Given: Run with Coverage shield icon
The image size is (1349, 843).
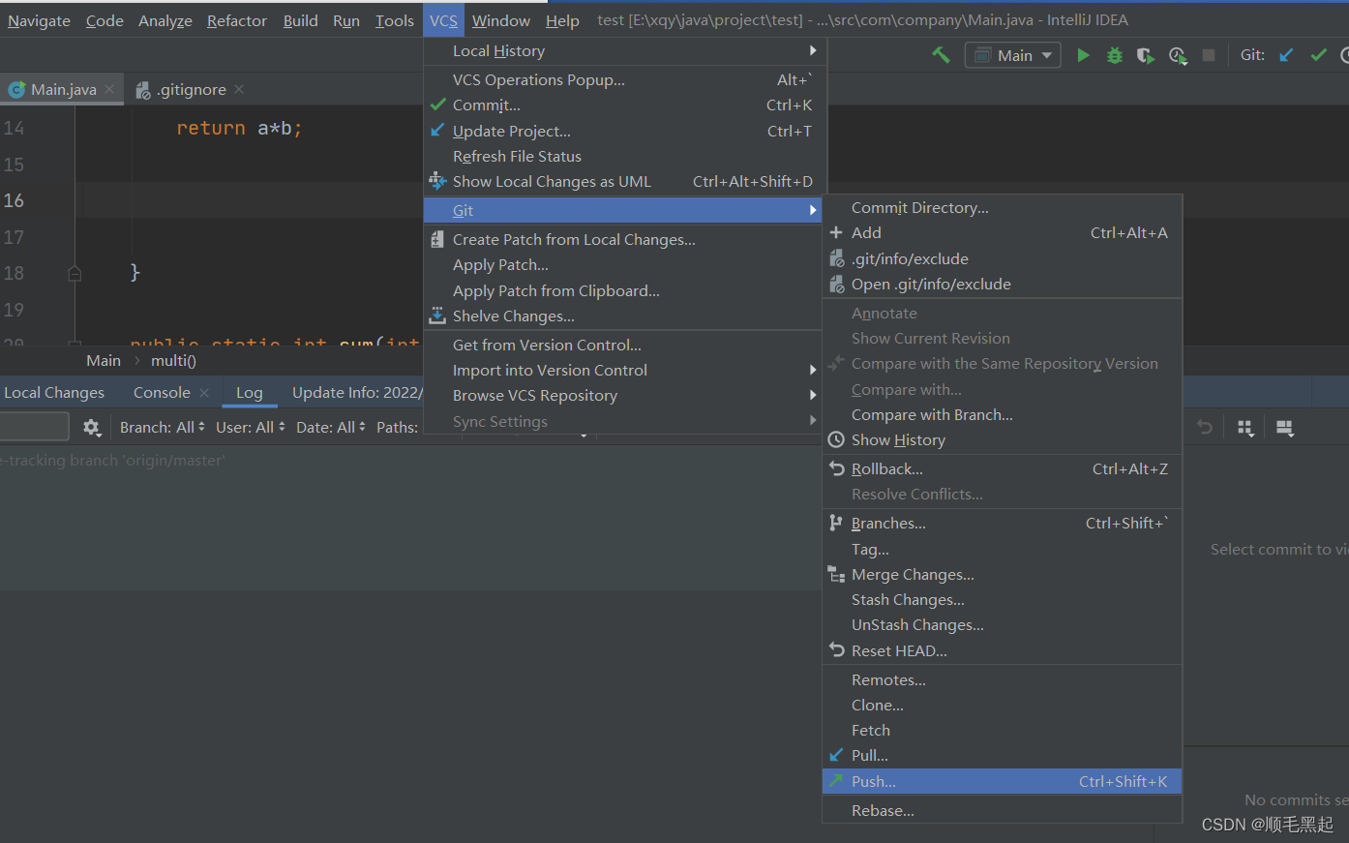Looking at the screenshot, I should click(1146, 55).
